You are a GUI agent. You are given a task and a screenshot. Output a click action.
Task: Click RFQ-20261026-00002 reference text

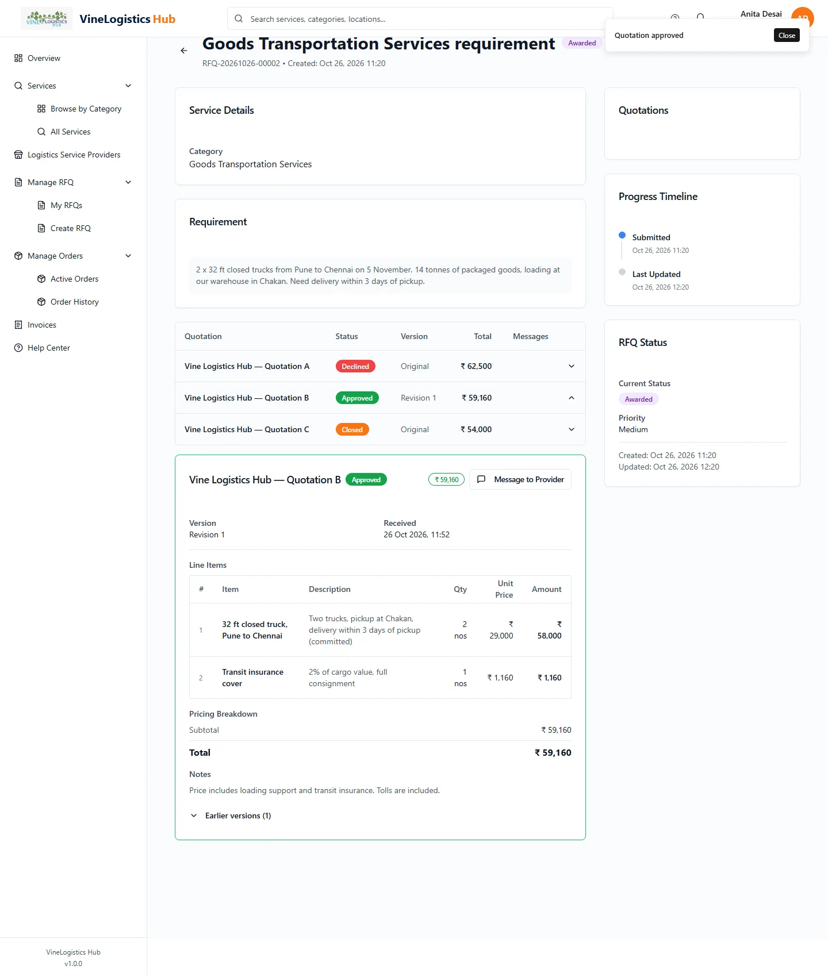[241, 63]
